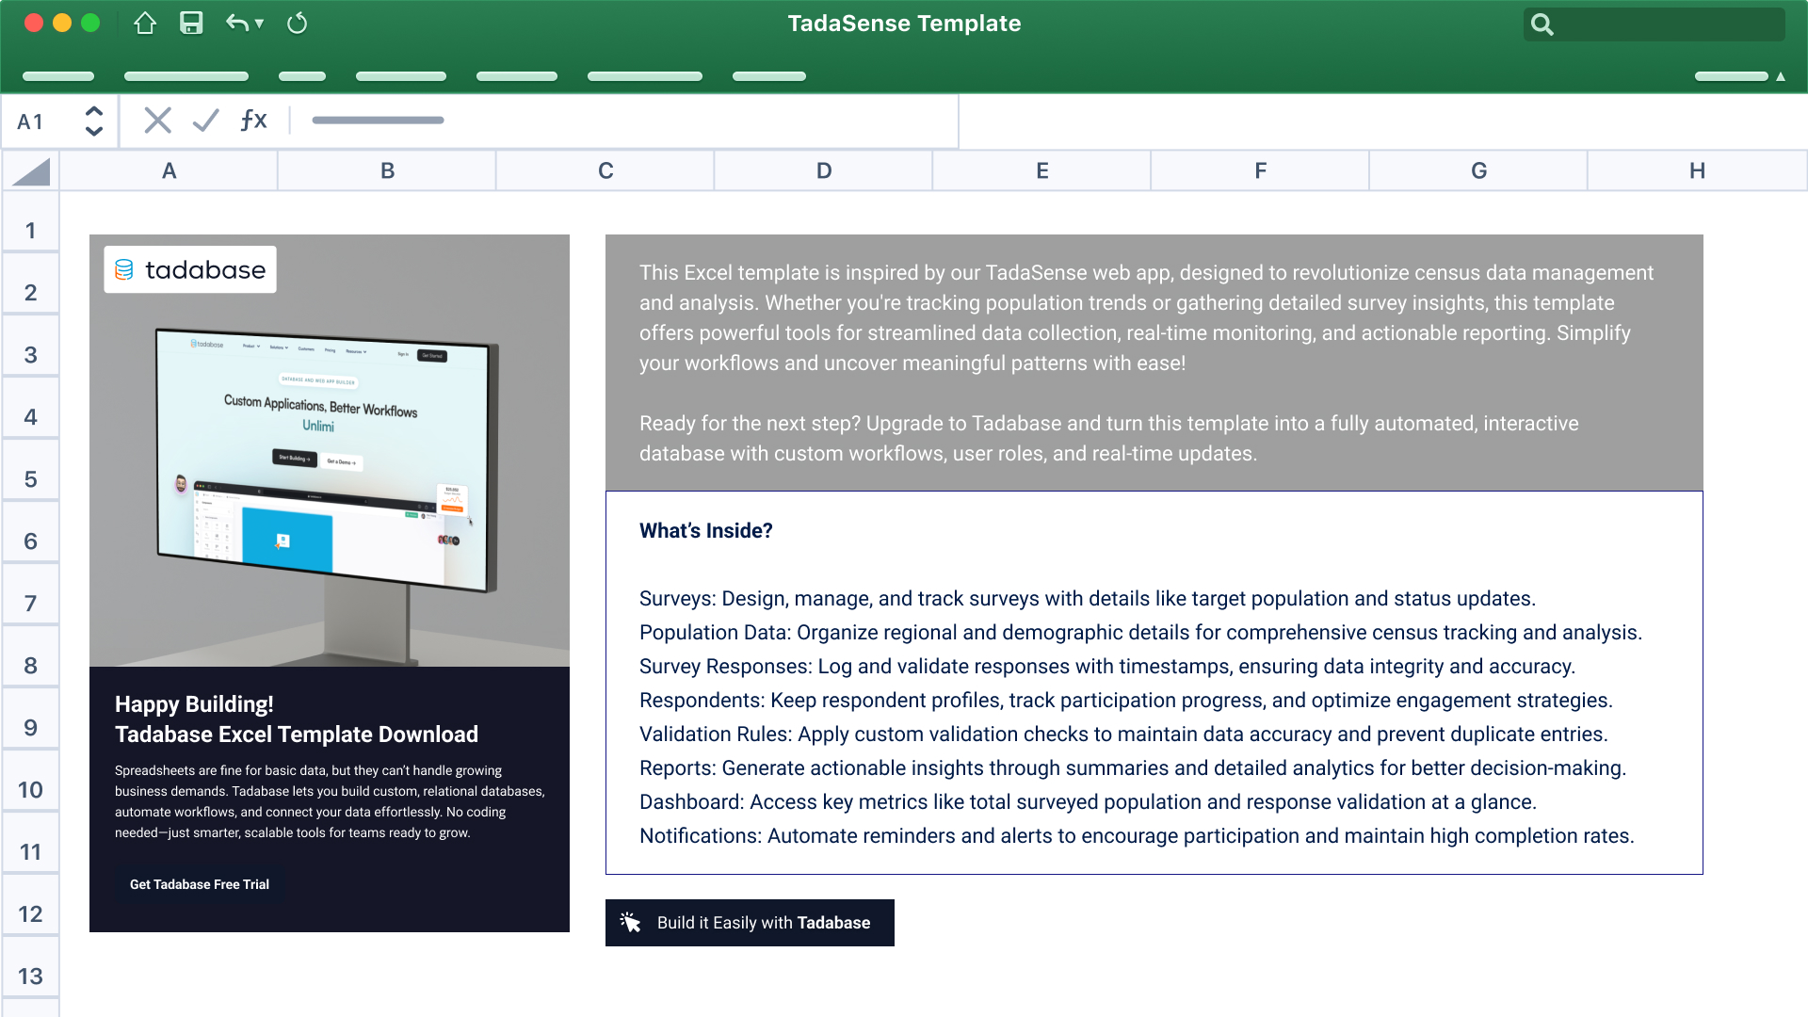
Task: Click the Population Data description line
Action: pos(1140,633)
